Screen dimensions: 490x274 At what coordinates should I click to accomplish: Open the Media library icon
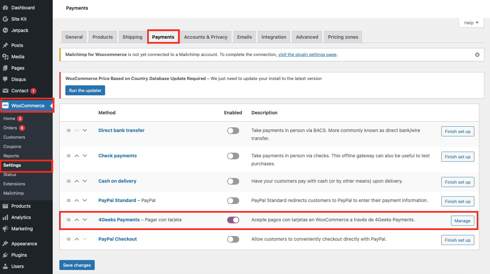coord(5,57)
